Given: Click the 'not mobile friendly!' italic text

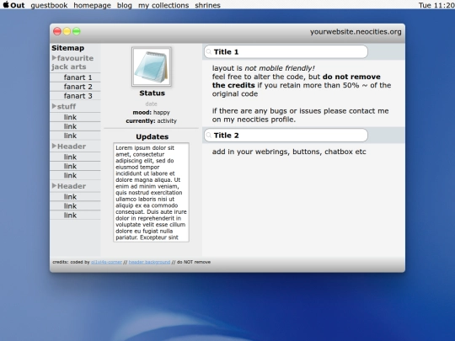Looking at the screenshot, I should coord(280,68).
